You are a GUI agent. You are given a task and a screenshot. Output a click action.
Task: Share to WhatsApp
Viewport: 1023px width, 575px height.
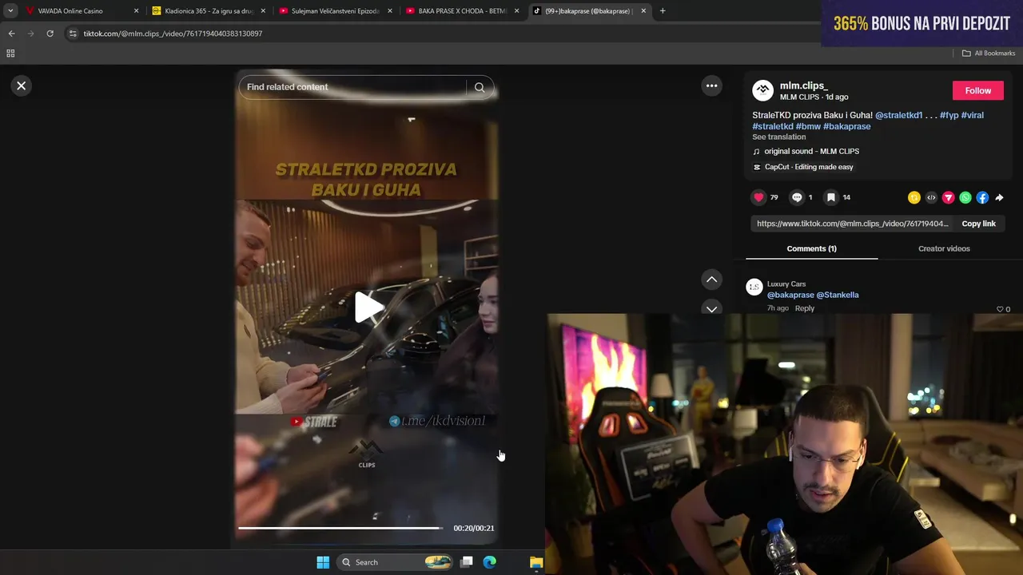(965, 197)
